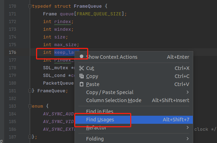Viewport: 217px width, 143px height.
Task: Enable Column Selection Mode
Action: coord(114,100)
